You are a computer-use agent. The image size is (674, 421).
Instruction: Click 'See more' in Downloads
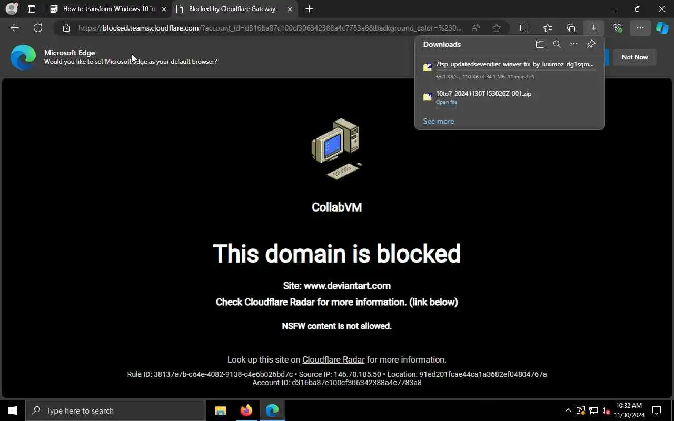pyautogui.click(x=438, y=121)
